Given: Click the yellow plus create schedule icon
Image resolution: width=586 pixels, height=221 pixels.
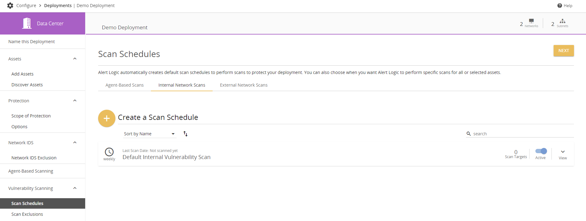Looking at the screenshot, I should pos(107,118).
